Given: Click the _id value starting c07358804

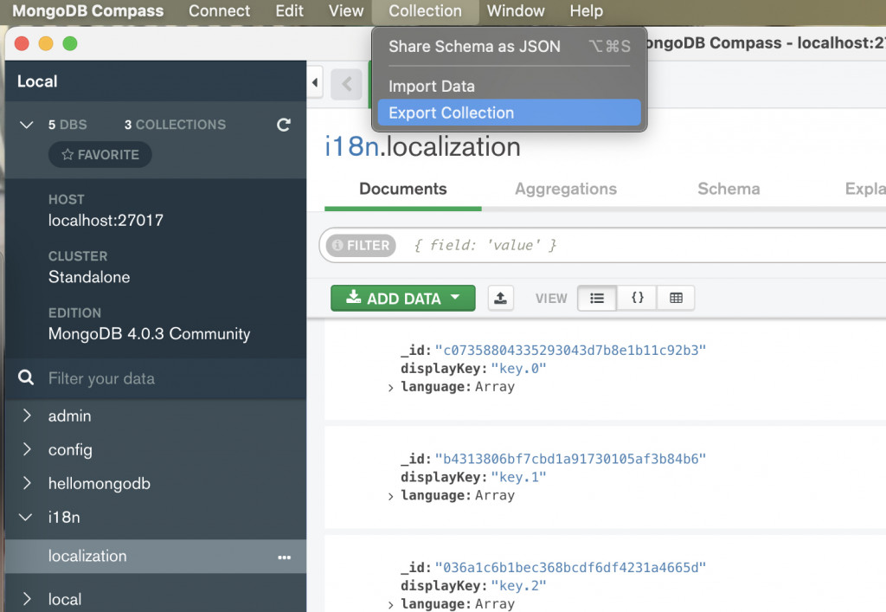Looking at the screenshot, I should click(x=570, y=351).
